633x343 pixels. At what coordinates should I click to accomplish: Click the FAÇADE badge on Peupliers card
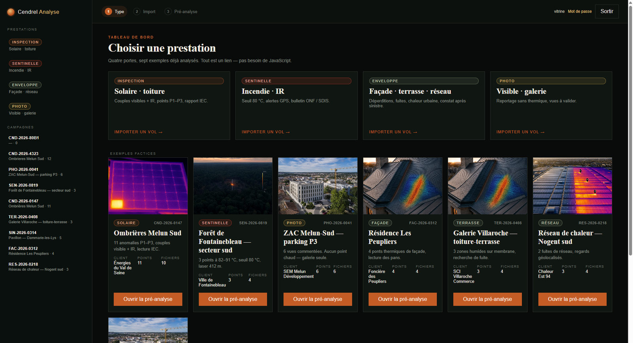(380, 223)
